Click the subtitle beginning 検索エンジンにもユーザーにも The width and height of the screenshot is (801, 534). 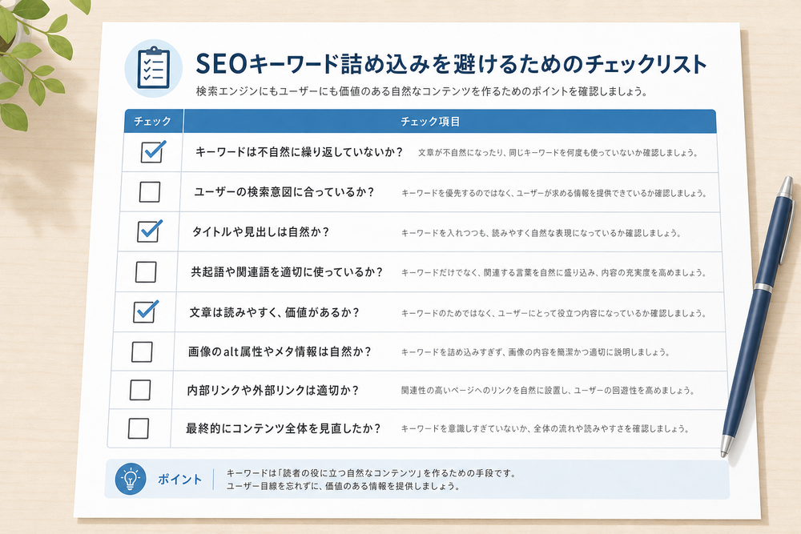click(421, 91)
